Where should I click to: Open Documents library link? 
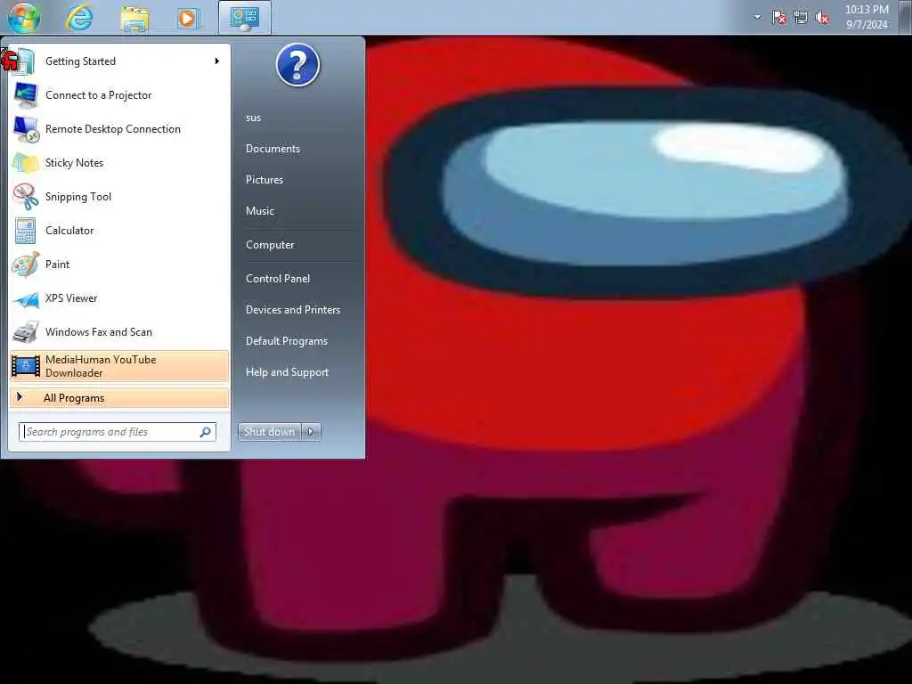coord(273,149)
